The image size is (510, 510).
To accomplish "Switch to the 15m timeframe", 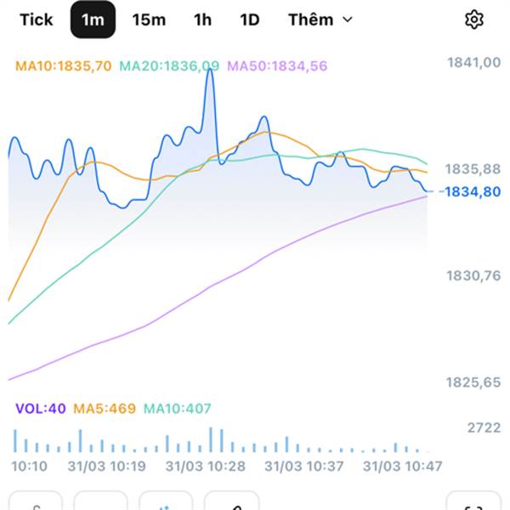I will [149, 20].
